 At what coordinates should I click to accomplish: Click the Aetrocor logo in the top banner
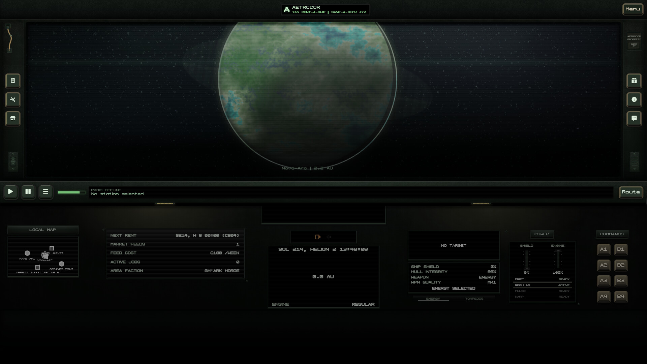[x=287, y=10]
